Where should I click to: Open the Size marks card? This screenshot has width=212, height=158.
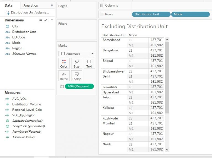[x=76, y=63]
